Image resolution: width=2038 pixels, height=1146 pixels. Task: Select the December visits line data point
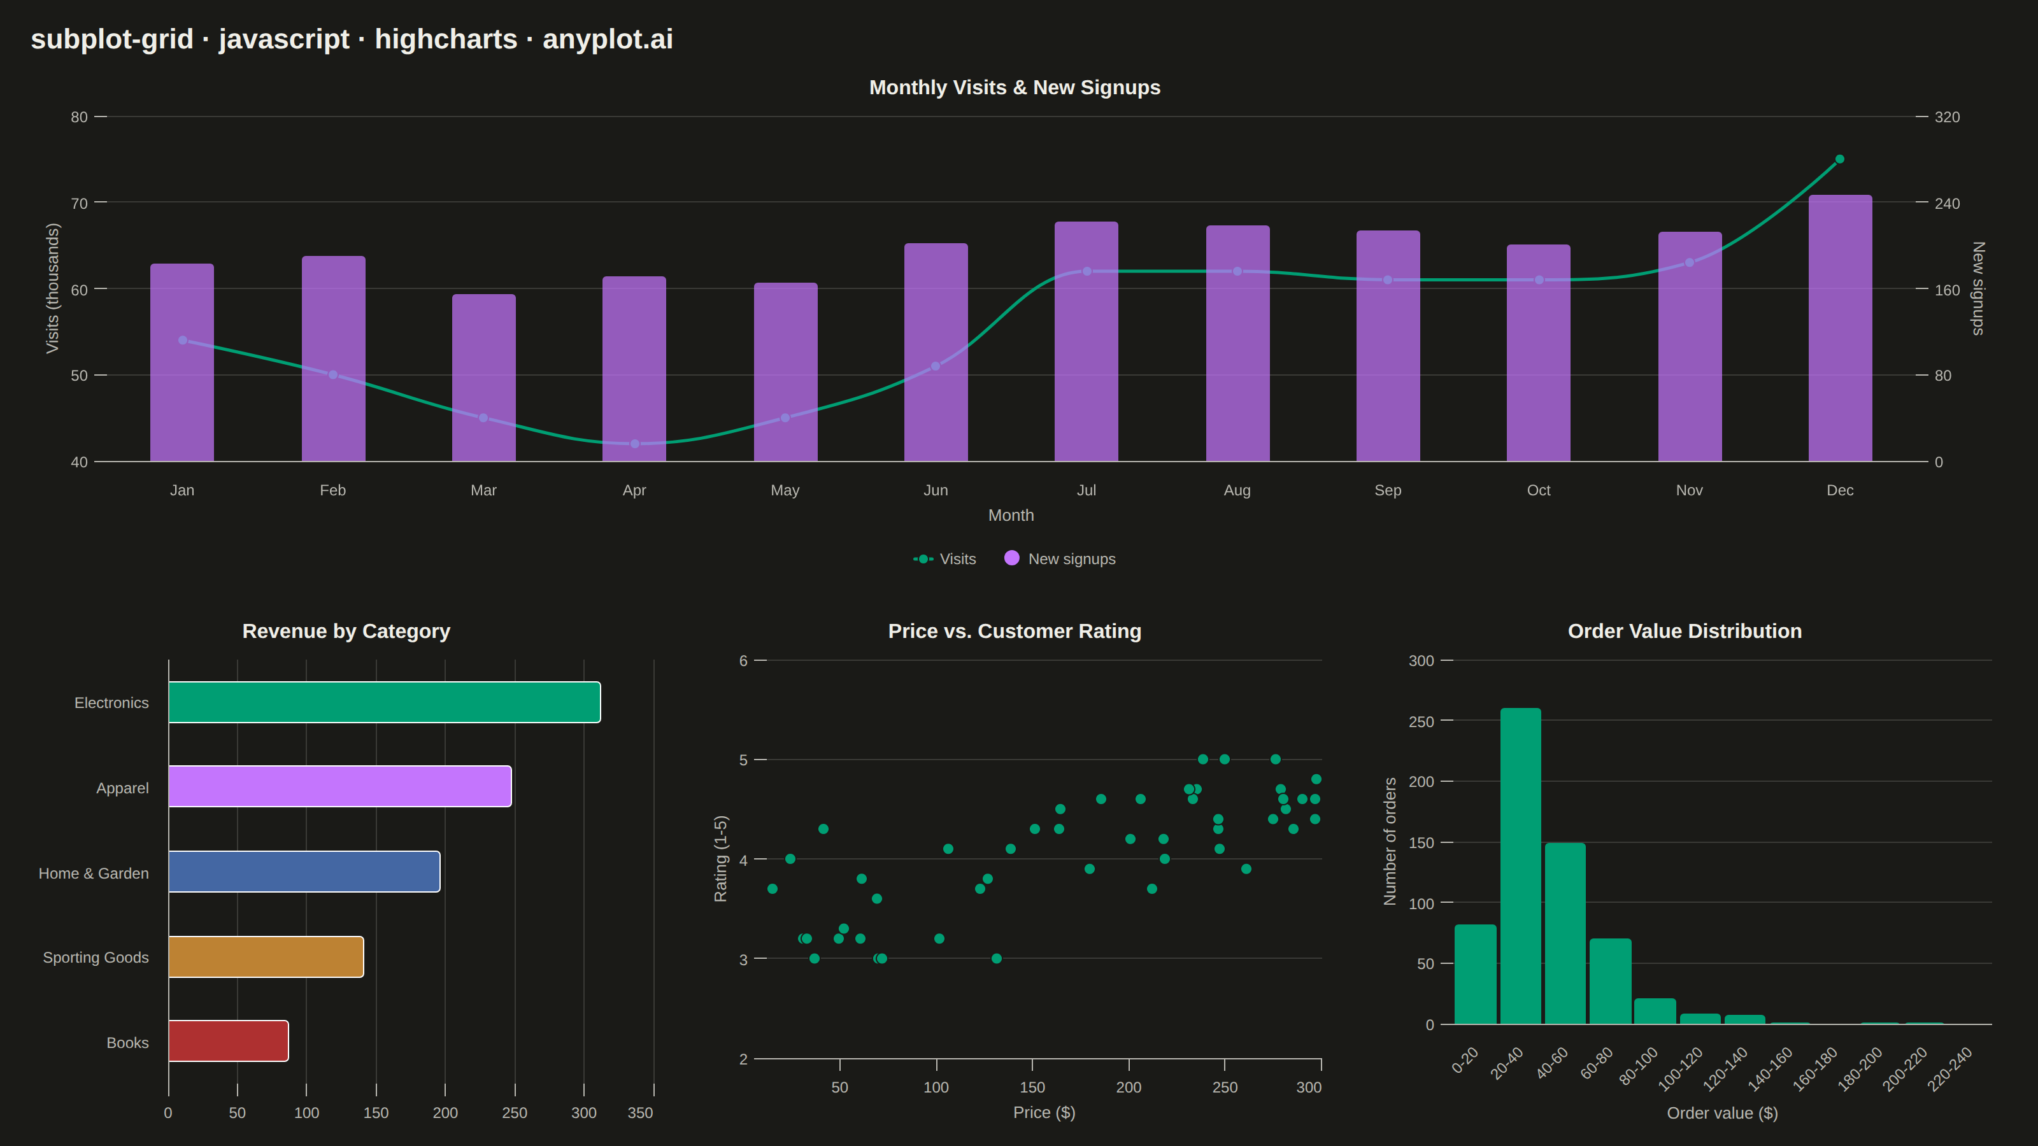click(1839, 159)
